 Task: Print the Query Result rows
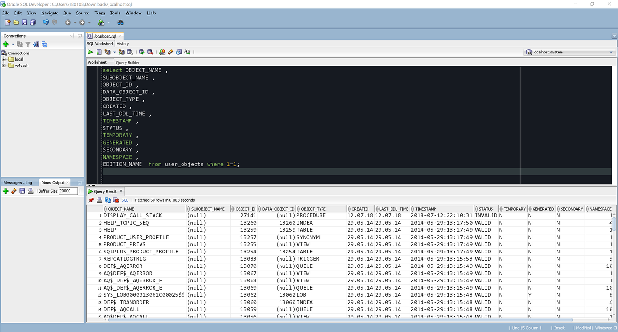[99, 199]
